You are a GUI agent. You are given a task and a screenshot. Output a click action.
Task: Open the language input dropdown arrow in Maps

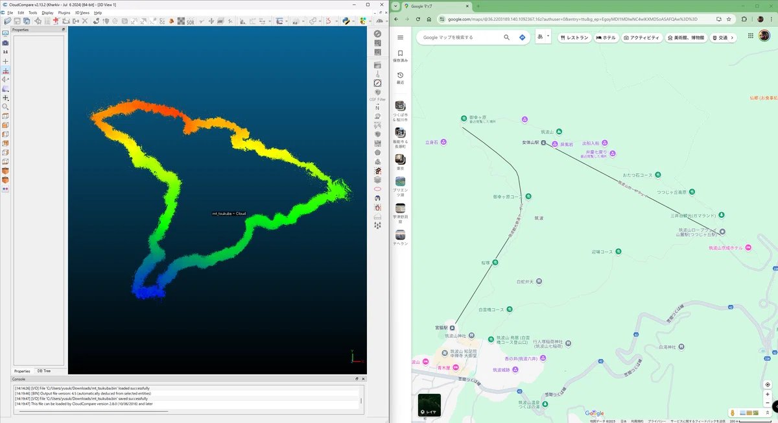[548, 37]
